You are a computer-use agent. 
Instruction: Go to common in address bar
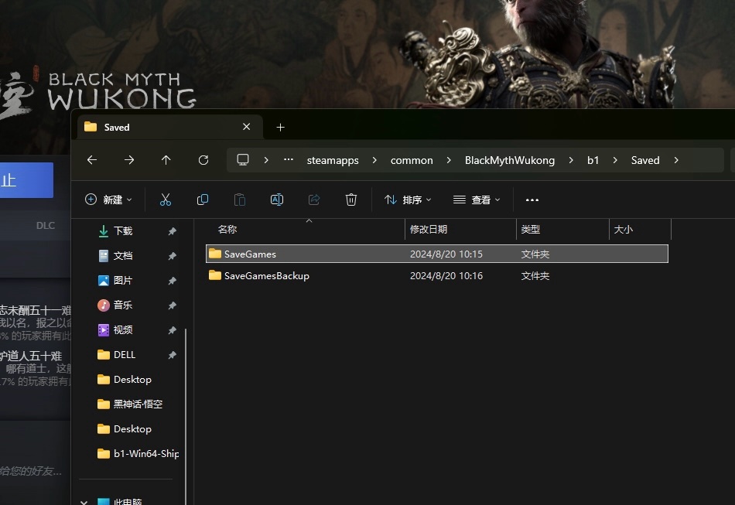[412, 160]
